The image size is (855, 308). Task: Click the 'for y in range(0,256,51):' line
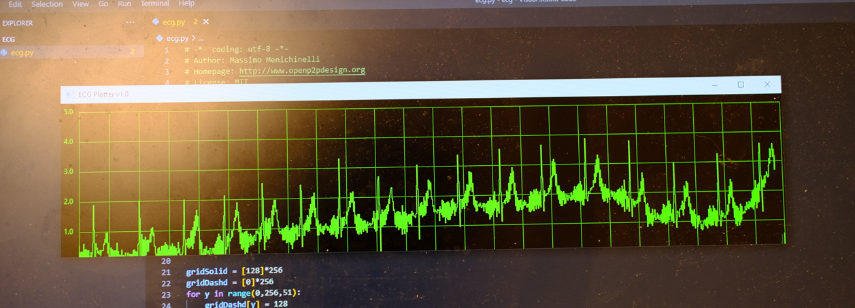243,293
